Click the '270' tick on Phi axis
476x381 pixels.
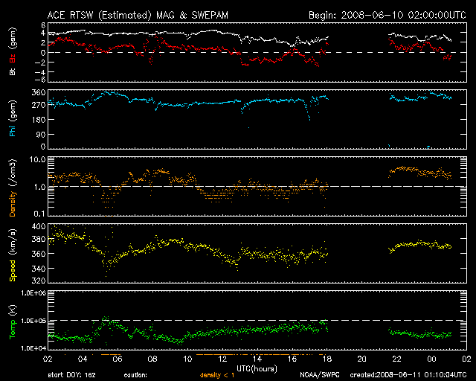coord(39,106)
